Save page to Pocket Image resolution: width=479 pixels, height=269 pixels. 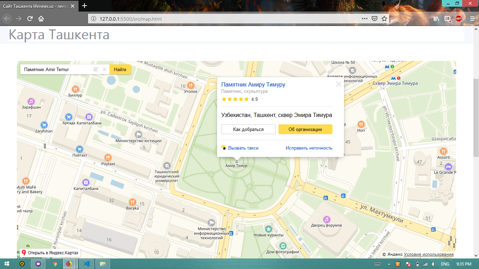point(375,19)
